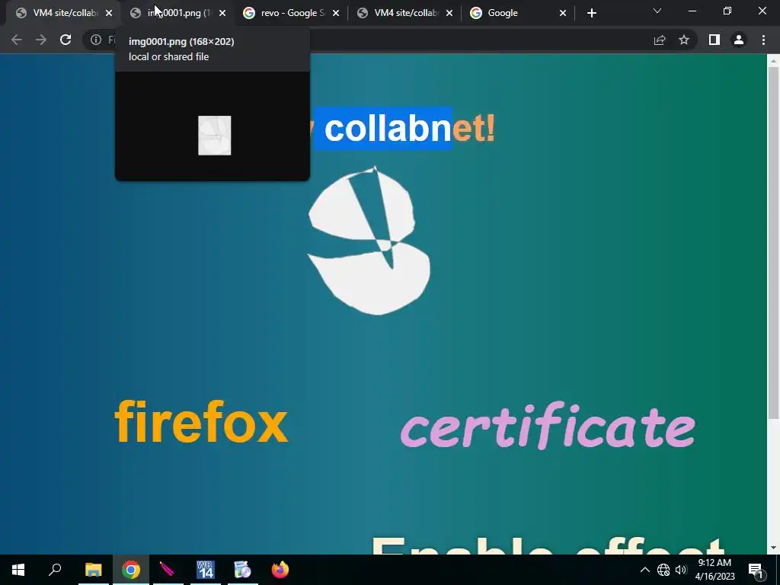The height and width of the screenshot is (585, 780).
Task: Open Firefox from the taskbar
Action: (x=280, y=570)
